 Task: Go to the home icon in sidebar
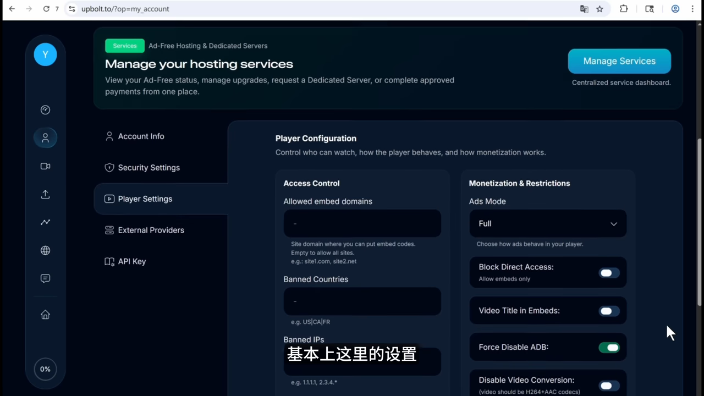pos(45,315)
